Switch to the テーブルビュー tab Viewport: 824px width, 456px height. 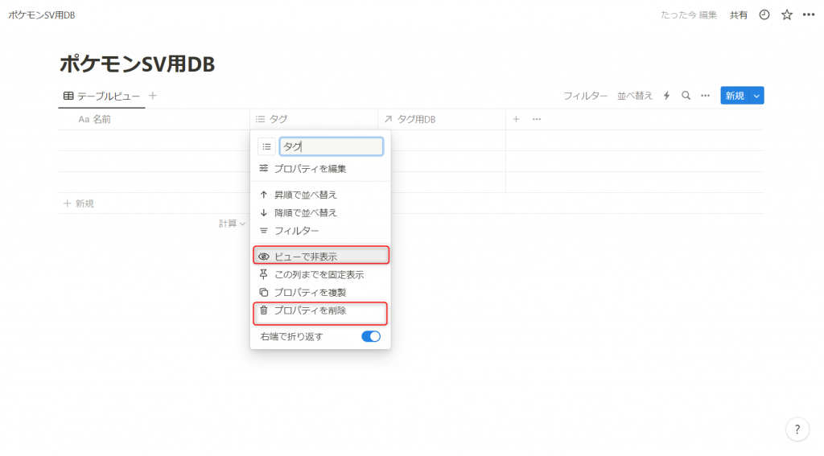pyautogui.click(x=101, y=97)
